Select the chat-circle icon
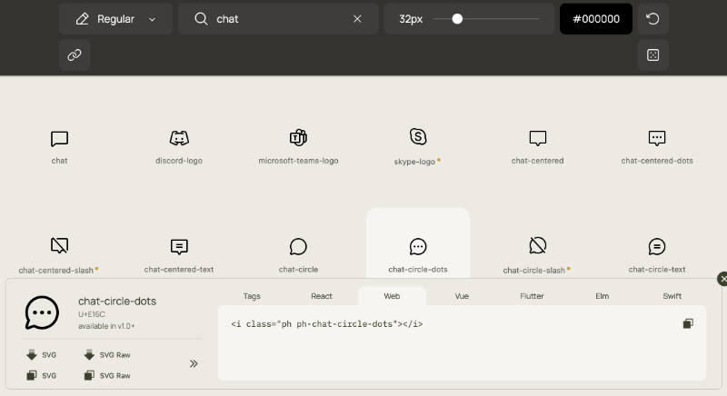The width and height of the screenshot is (727, 396). click(x=298, y=246)
